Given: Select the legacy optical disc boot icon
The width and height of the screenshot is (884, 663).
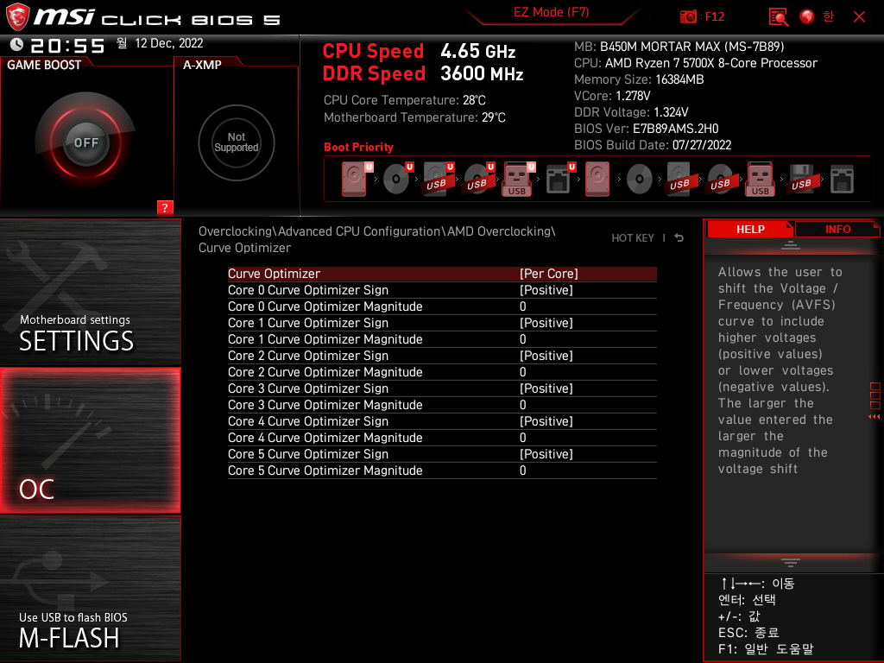Looking at the screenshot, I should [640, 180].
